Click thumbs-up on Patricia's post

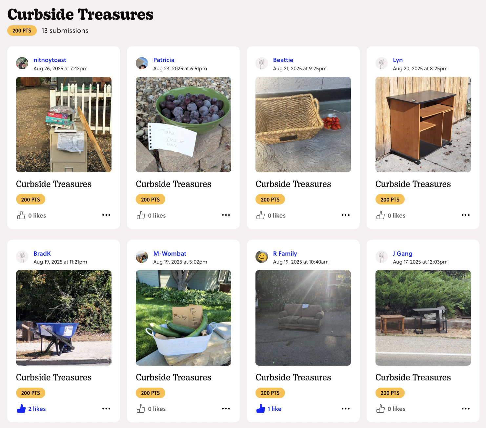[141, 215]
